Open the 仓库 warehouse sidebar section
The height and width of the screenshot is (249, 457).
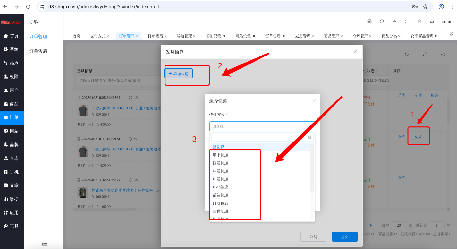click(x=12, y=159)
